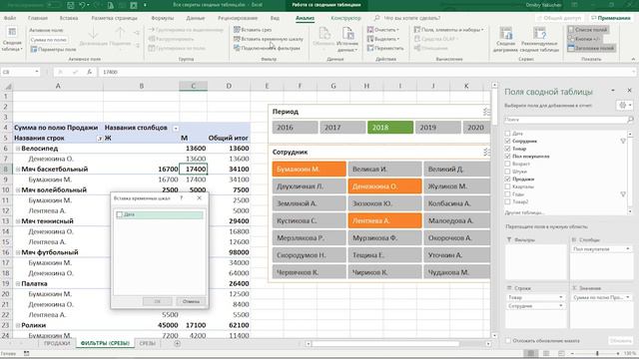Image resolution: width=639 pixels, height=359 pixels.
Task: Click Подключения к фильтрам (Filter Connections)
Action: coord(267,48)
